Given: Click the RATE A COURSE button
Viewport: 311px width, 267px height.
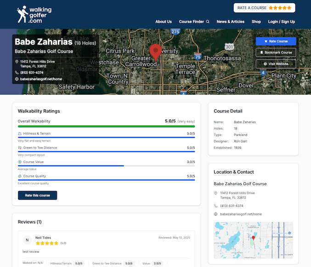Looking at the screenshot, I should pos(265,8).
